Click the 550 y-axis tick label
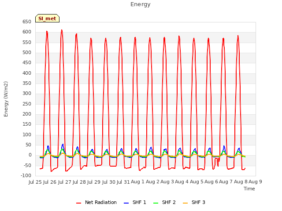The width and height of the screenshot is (282, 211). click(x=27, y=42)
